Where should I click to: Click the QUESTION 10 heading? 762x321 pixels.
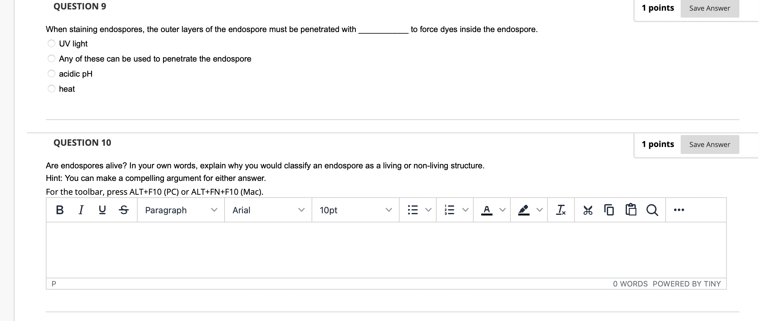(82, 143)
